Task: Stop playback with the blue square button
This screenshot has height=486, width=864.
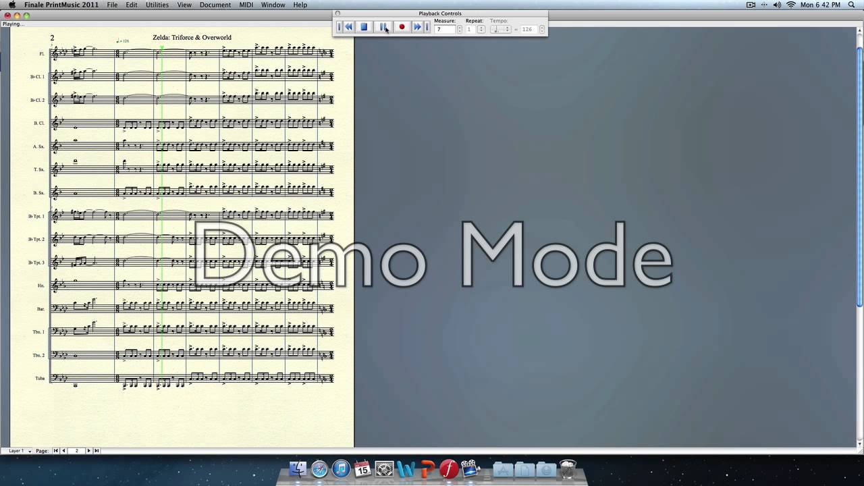Action: coord(364,27)
